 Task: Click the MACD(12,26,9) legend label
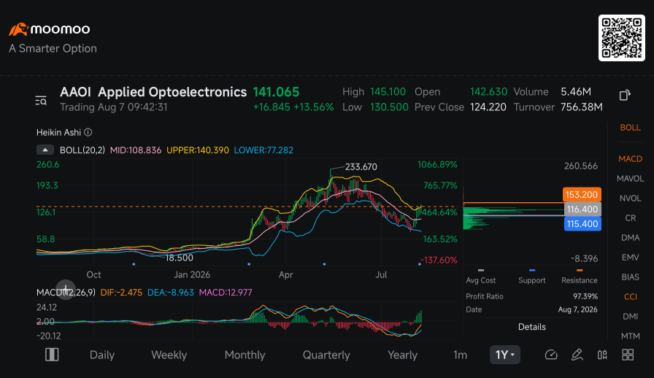(x=66, y=293)
